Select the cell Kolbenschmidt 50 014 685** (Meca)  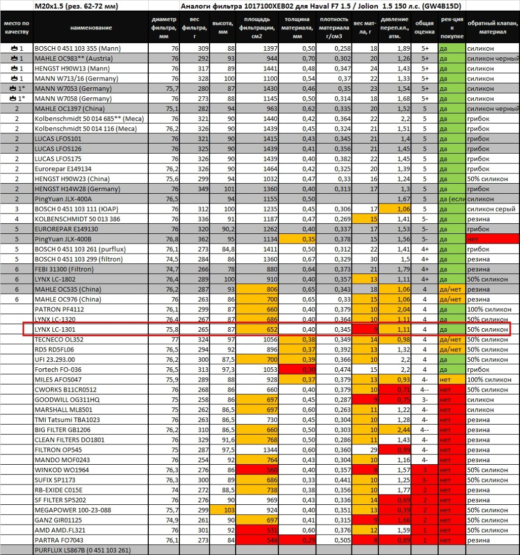(91, 119)
